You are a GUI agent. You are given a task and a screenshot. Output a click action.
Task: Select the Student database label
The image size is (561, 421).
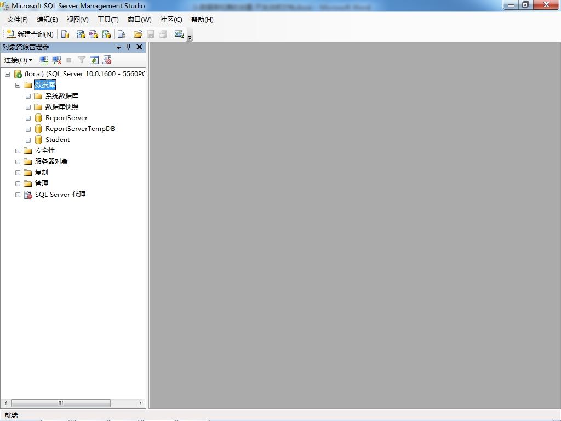(x=58, y=140)
